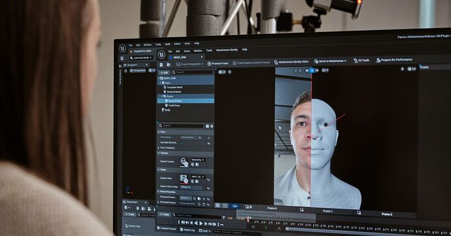This screenshot has width=451, height=236.
Task: Open the Create Components dropdown
Action: [x=190, y=64]
